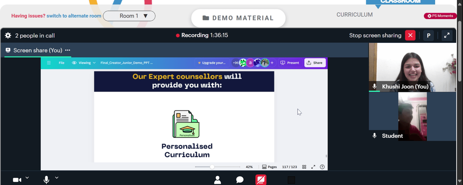The height and width of the screenshot is (185, 463).
Task: Click the red stop screen sharing X
Action: [x=410, y=36]
